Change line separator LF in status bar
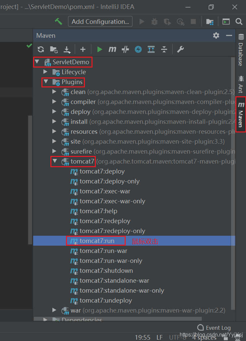Image resolution: width=246 pixels, height=341 pixels. pyautogui.click(x=159, y=337)
